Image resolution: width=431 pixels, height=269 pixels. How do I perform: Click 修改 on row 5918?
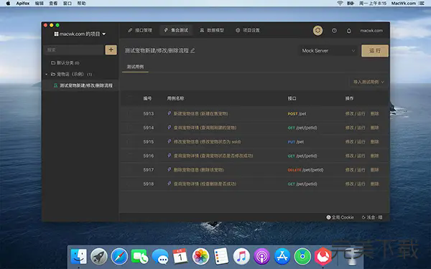[x=349, y=184]
